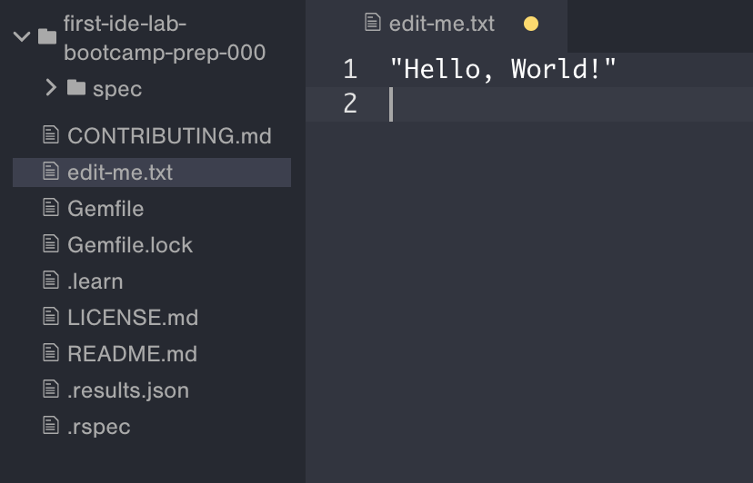Open edit-me.txt in the file tree
Screen dimensions: 753x483
(119, 172)
